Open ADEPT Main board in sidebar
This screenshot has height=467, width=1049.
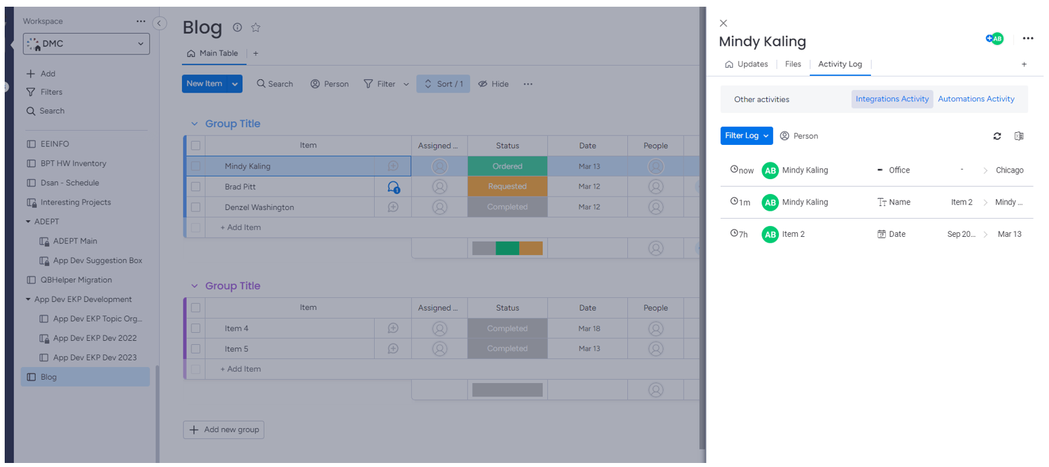click(75, 241)
